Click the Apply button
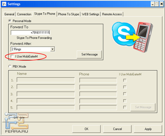 tap(148, 129)
